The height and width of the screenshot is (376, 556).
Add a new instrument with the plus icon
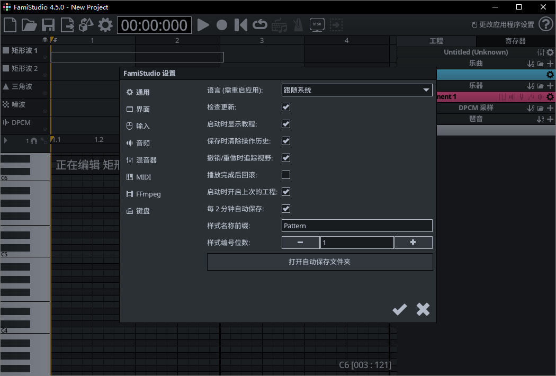(x=550, y=86)
